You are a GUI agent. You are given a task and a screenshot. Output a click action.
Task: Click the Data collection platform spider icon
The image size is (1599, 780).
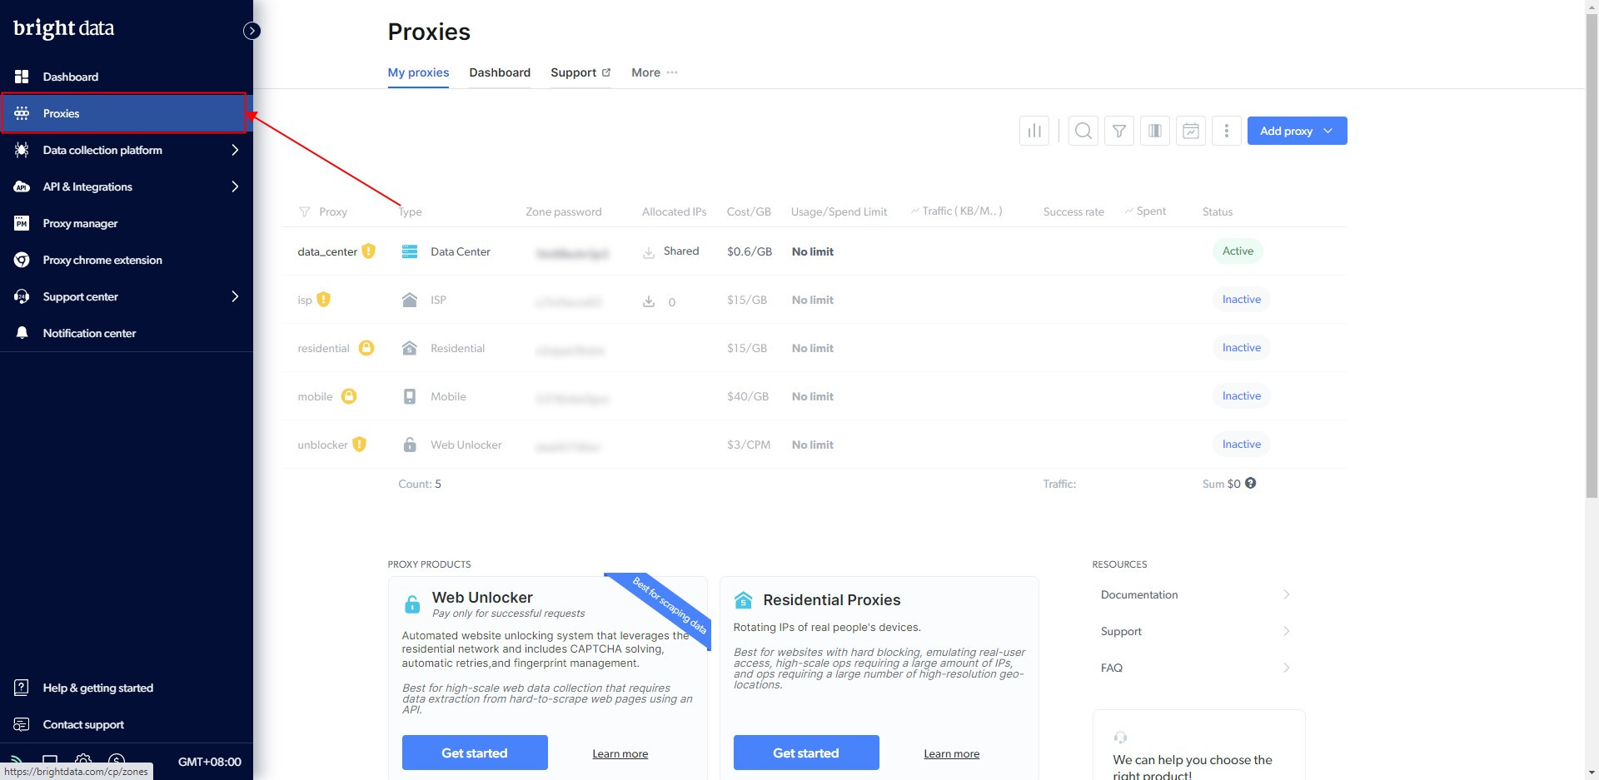pos(22,150)
